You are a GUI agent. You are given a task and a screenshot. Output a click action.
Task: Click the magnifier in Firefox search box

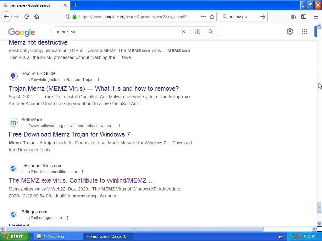tap(225, 17)
